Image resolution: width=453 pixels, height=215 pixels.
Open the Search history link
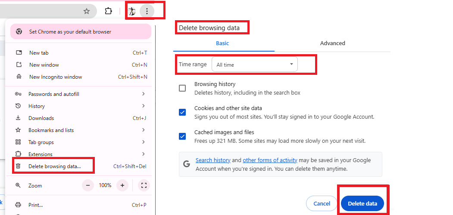[213, 160]
